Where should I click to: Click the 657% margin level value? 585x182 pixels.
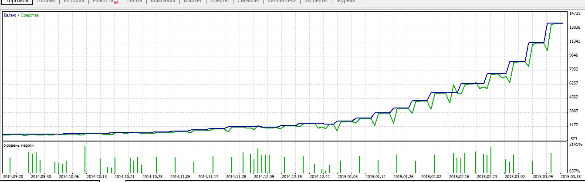(574, 171)
